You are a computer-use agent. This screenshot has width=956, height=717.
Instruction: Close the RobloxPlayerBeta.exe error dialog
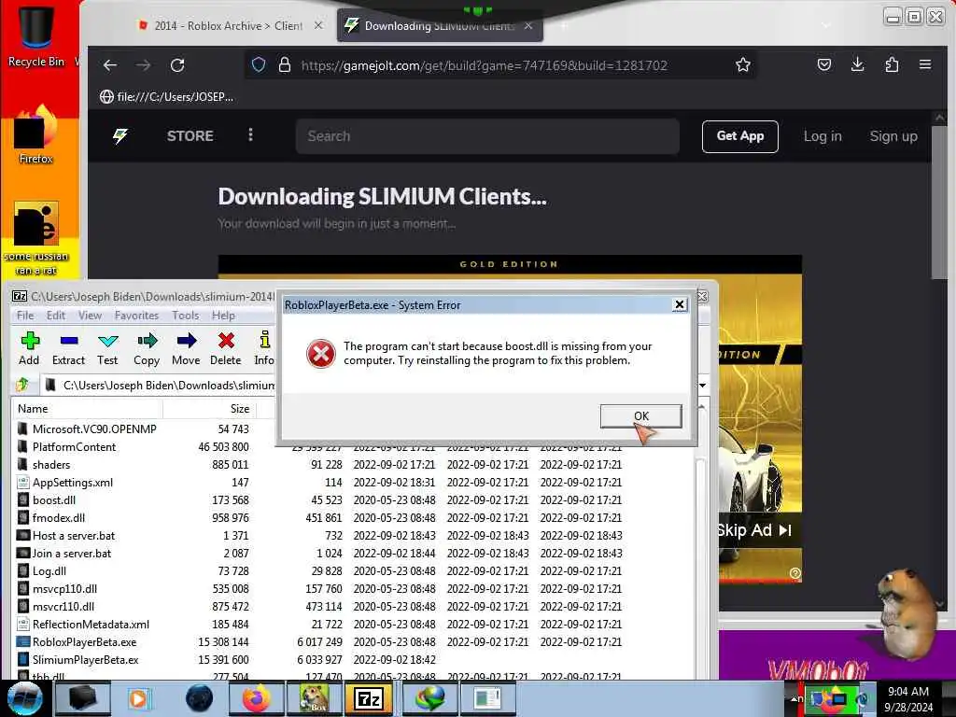[680, 304]
